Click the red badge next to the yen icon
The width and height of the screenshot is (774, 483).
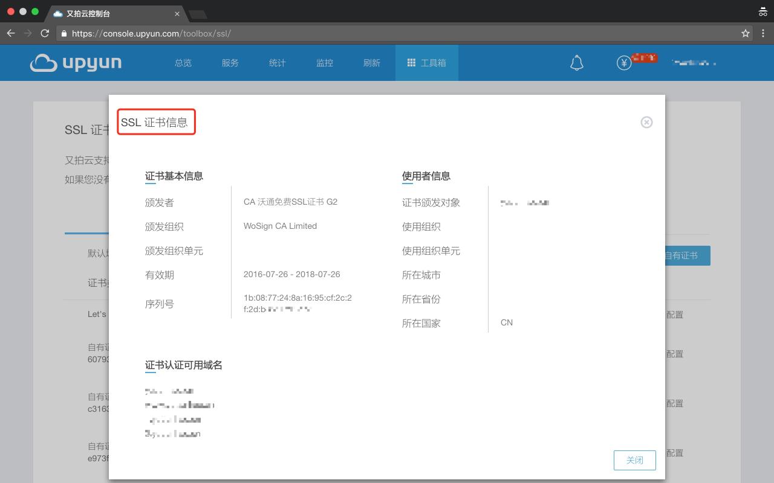click(644, 58)
